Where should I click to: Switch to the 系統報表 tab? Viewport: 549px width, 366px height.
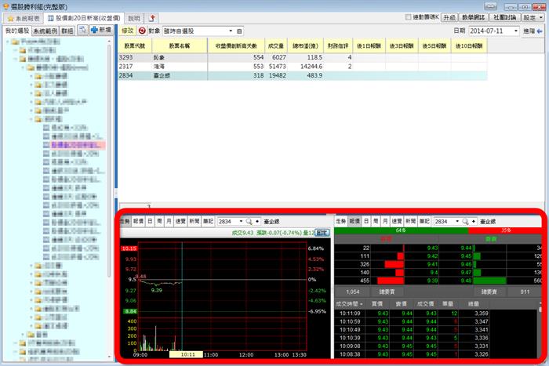click(x=24, y=18)
